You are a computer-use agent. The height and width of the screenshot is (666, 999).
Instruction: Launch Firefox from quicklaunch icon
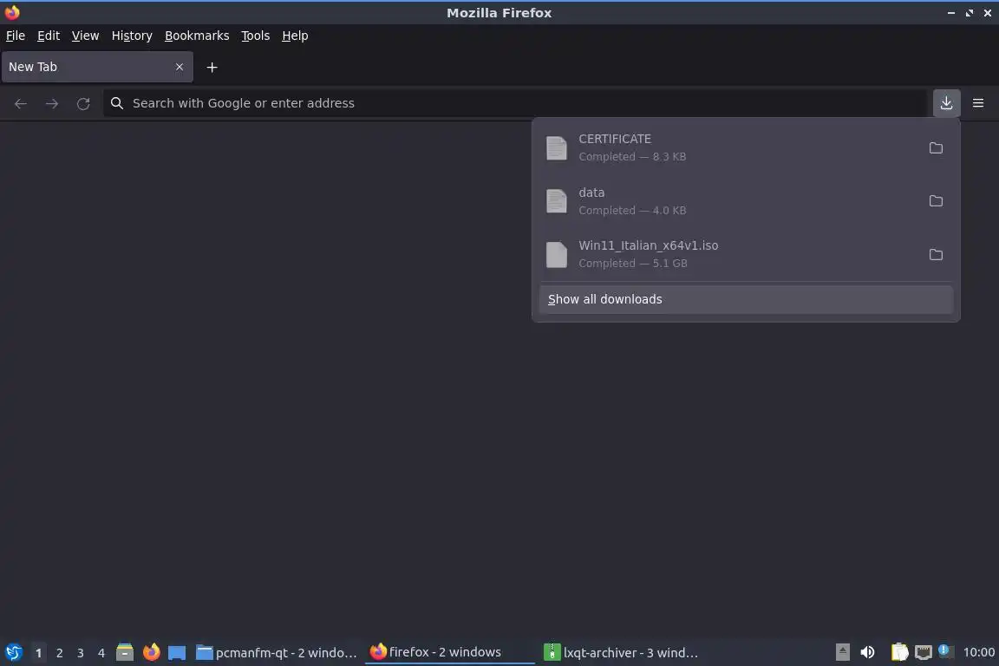tap(151, 652)
